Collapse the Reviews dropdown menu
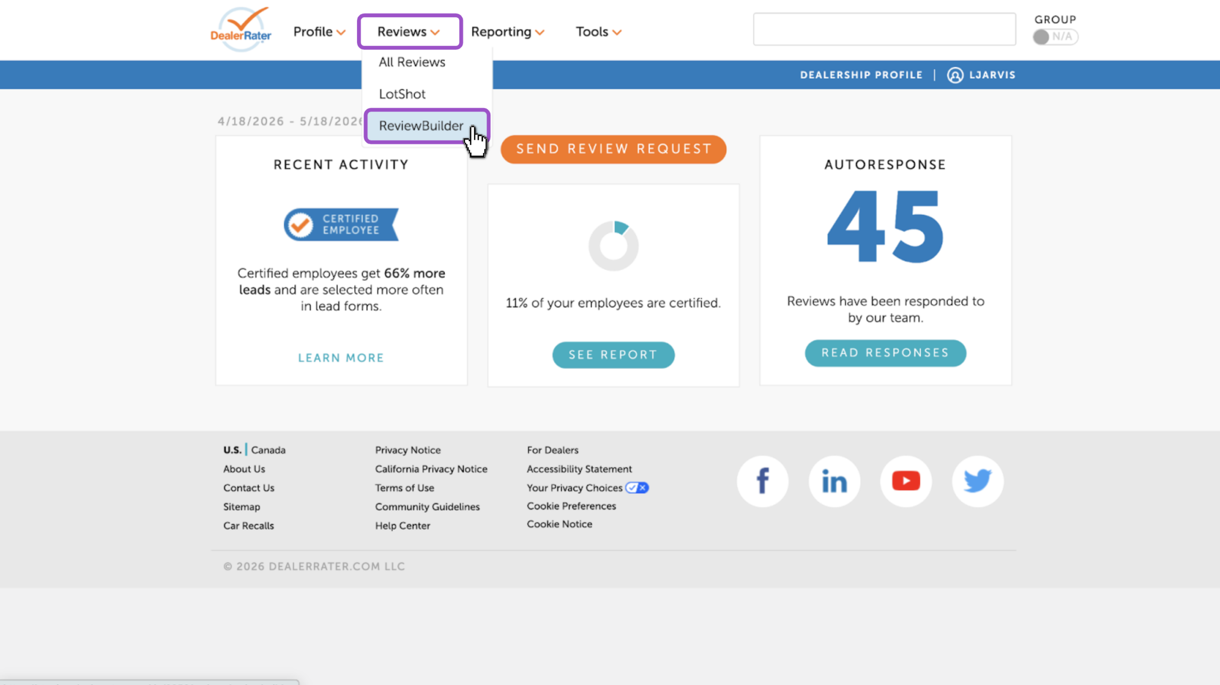1220x685 pixels. pos(409,32)
